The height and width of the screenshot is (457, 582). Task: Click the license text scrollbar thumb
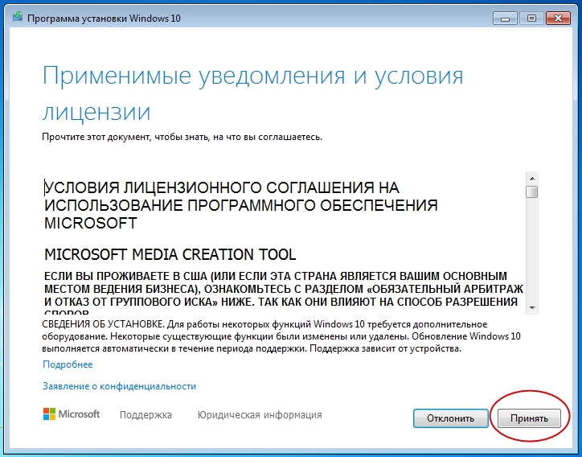coord(532,191)
